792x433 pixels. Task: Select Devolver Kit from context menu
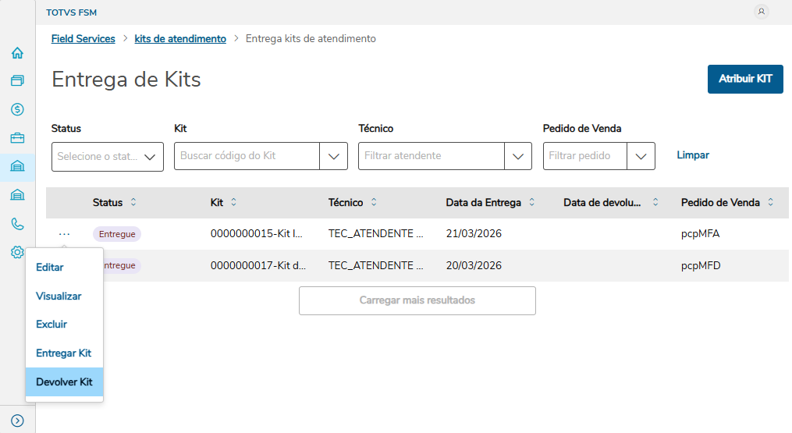click(x=64, y=382)
